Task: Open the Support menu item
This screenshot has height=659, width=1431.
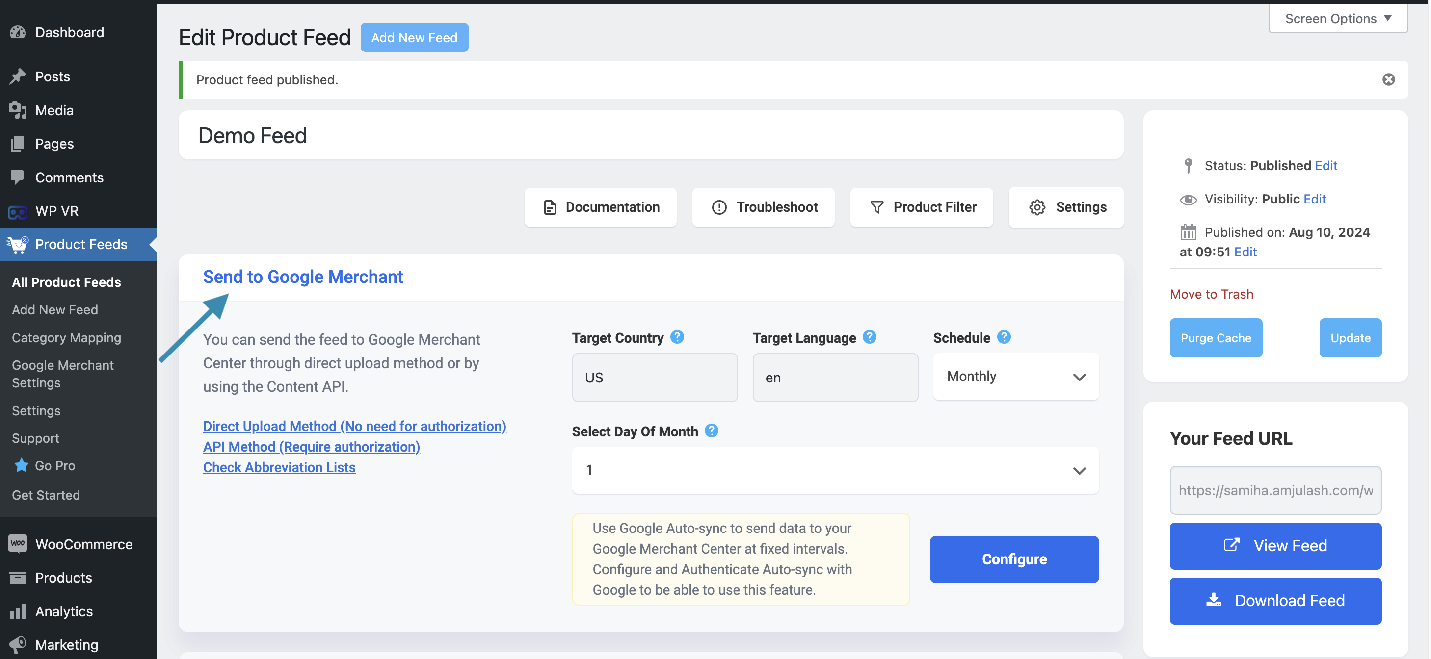Action: pos(35,438)
